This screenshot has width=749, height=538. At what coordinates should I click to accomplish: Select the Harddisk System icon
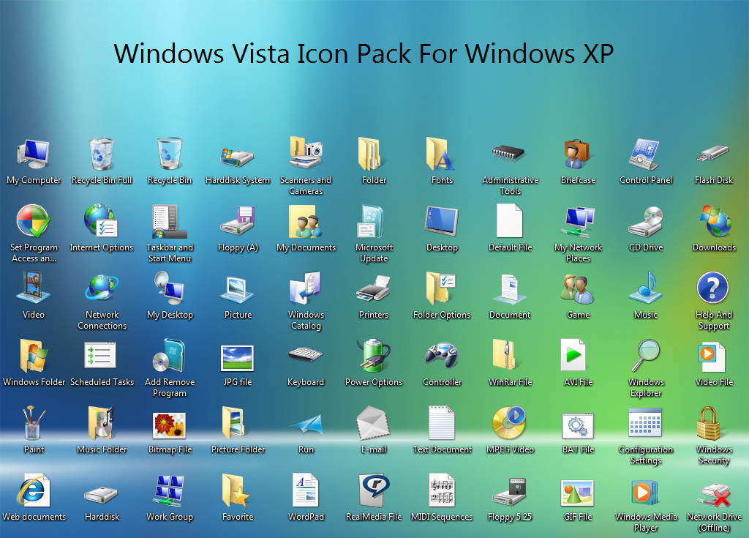[238, 157]
